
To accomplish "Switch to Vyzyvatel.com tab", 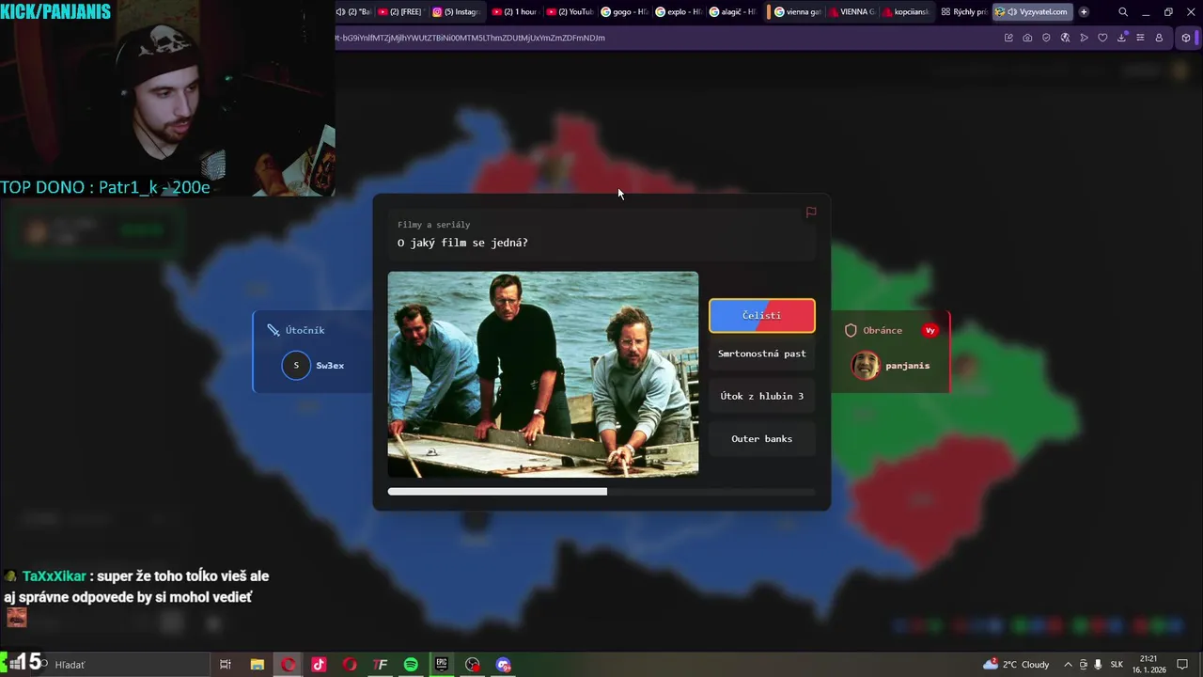I will [x=1032, y=12].
